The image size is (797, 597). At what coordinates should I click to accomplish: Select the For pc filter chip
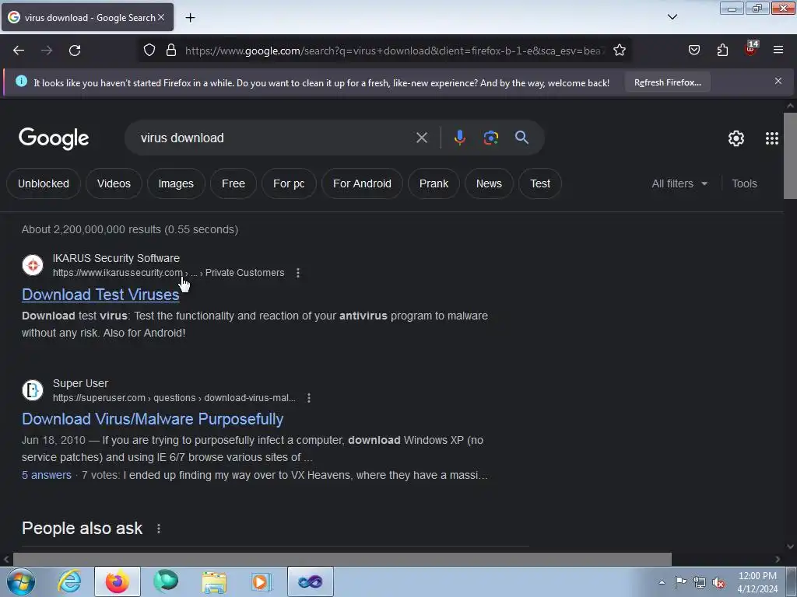tap(289, 183)
